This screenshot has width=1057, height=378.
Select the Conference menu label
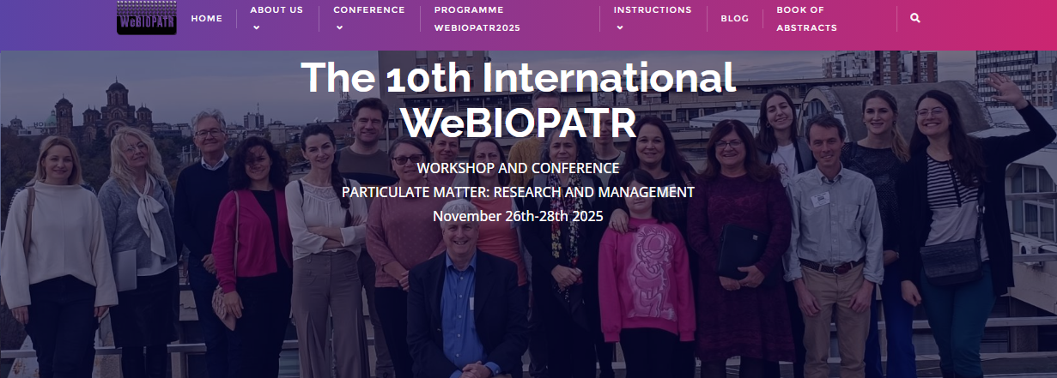[368, 10]
